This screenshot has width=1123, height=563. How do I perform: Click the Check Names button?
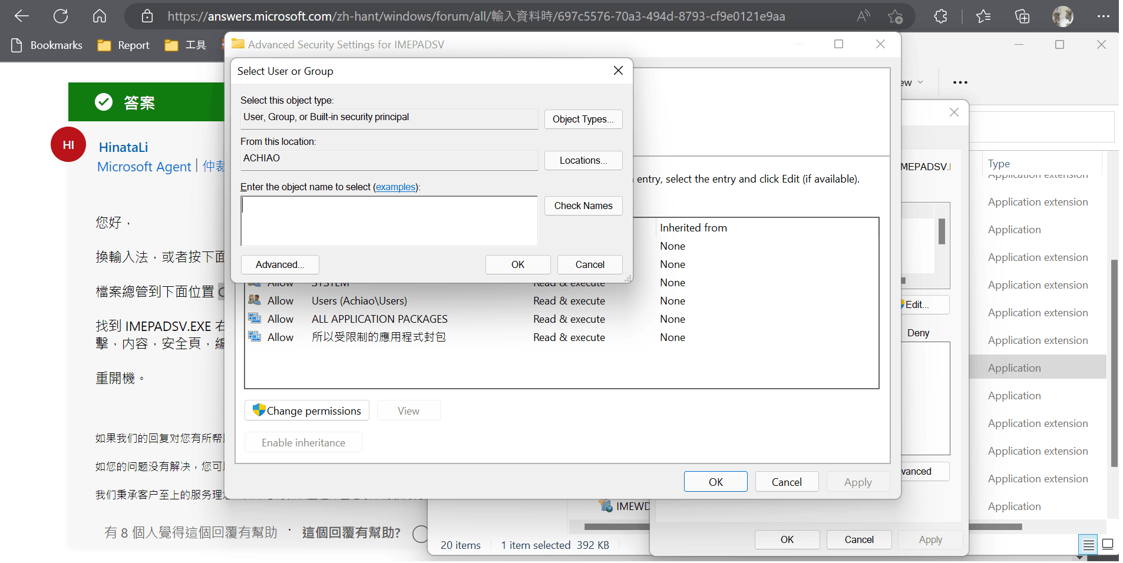583,206
